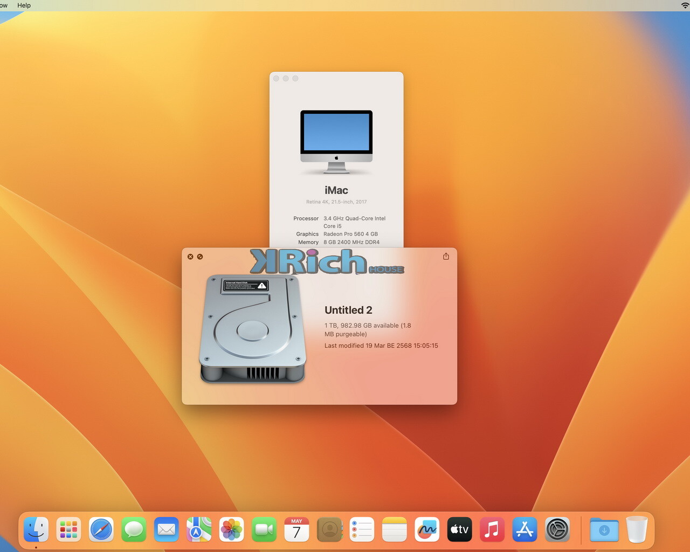Click the Radeon Pro 560 4 GB value

(350, 234)
